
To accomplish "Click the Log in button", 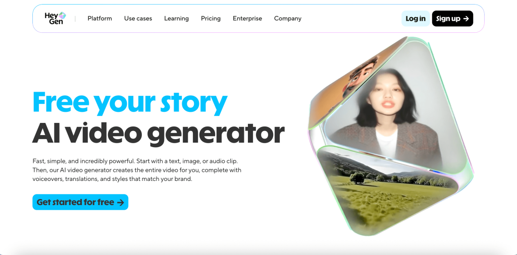I will [x=416, y=19].
